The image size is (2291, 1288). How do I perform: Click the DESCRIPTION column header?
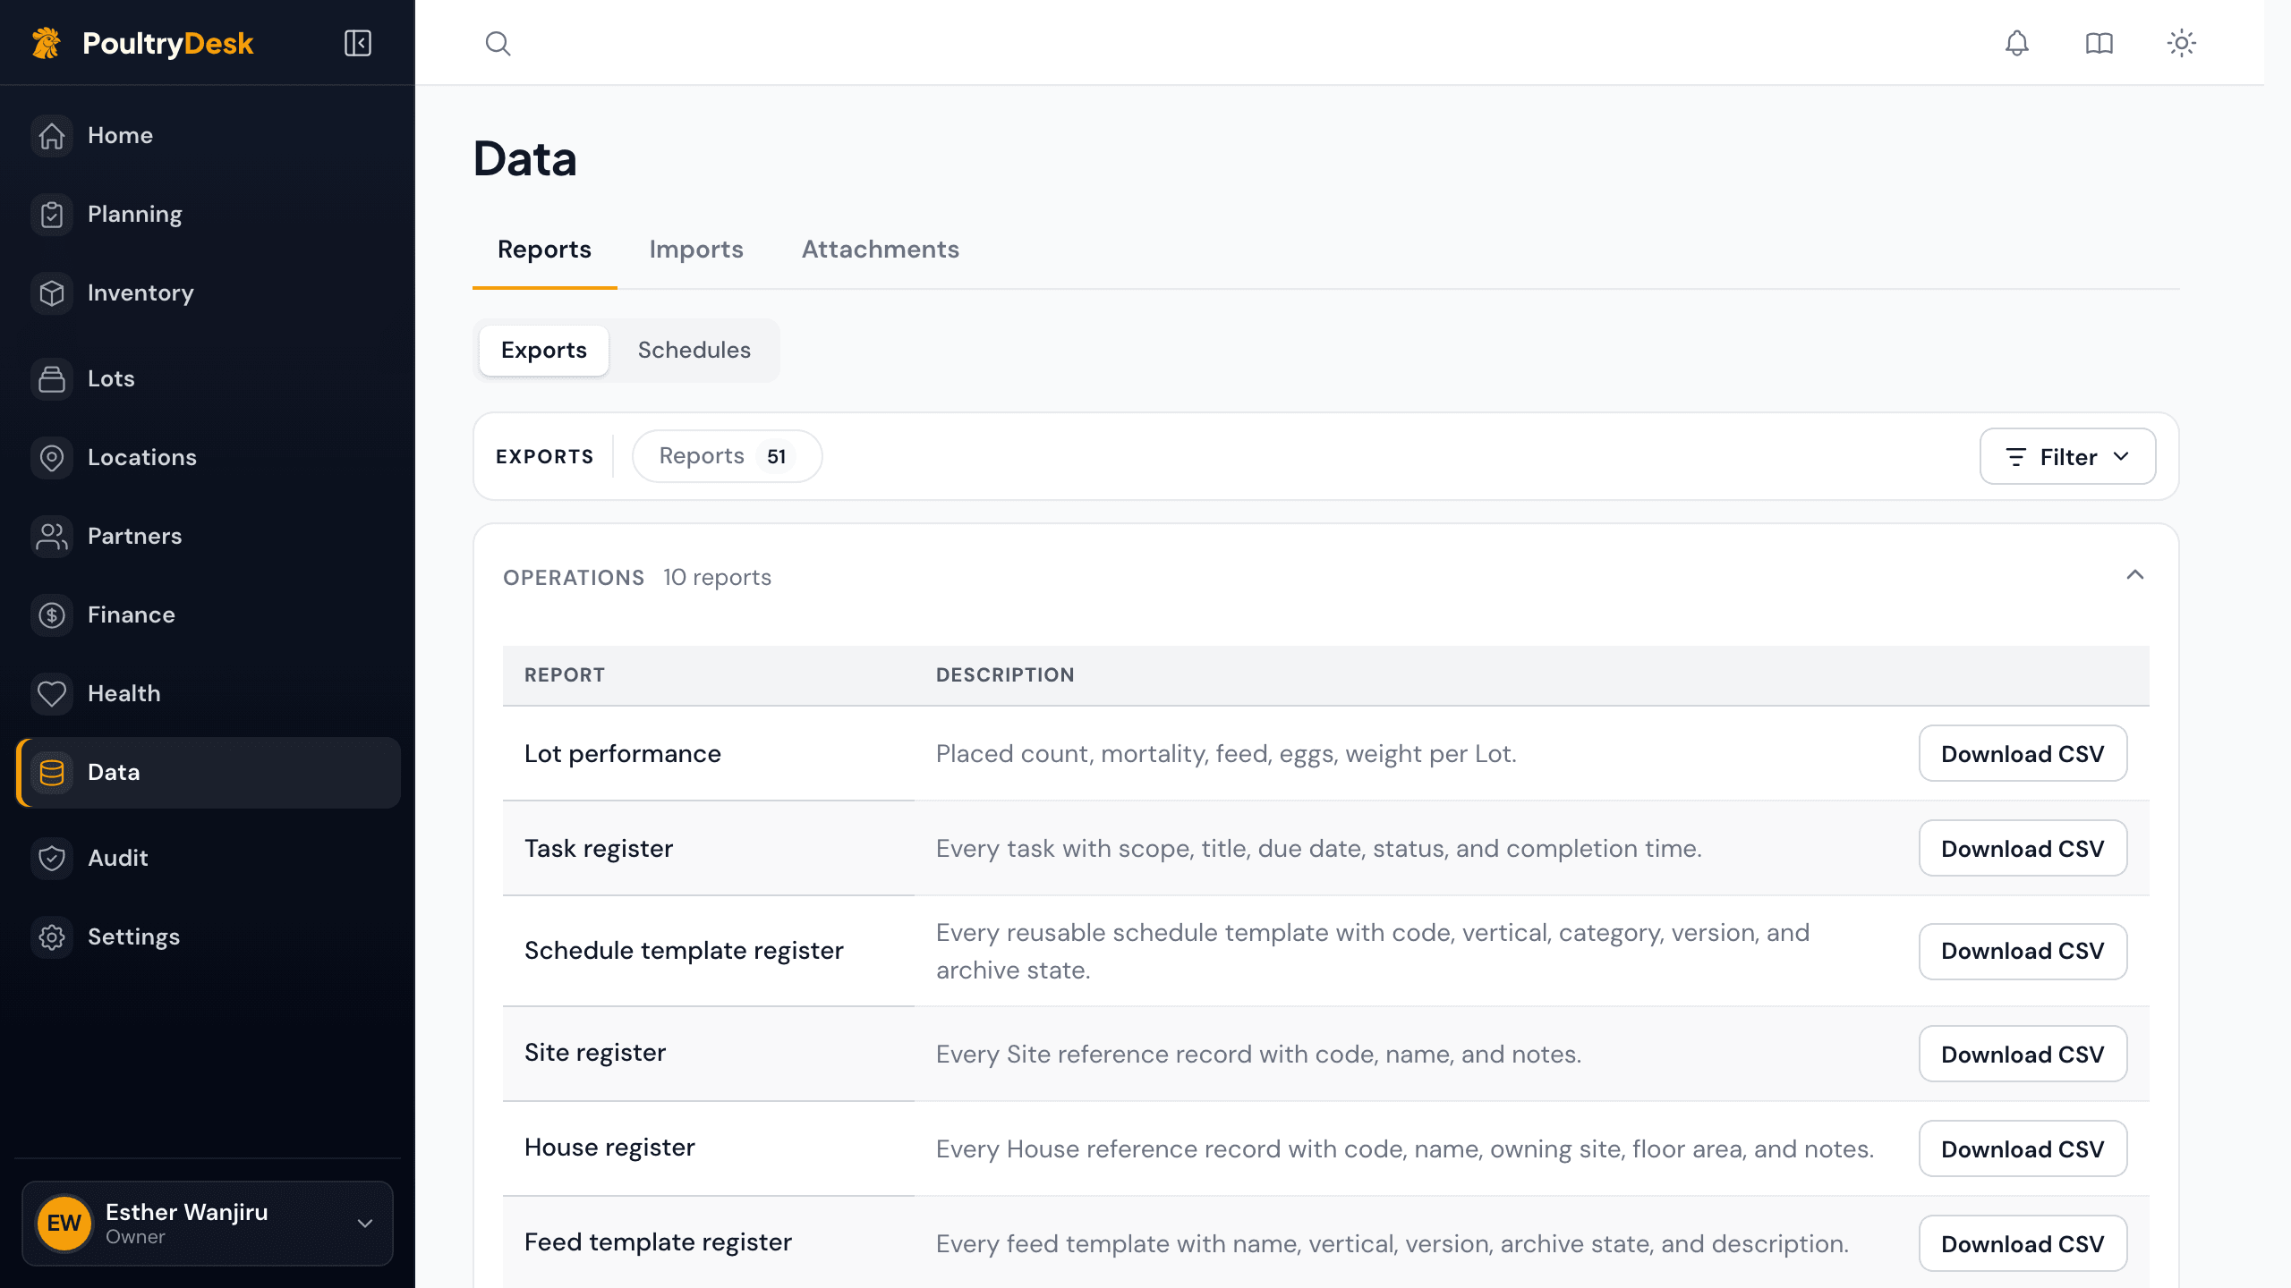click(x=1005, y=675)
